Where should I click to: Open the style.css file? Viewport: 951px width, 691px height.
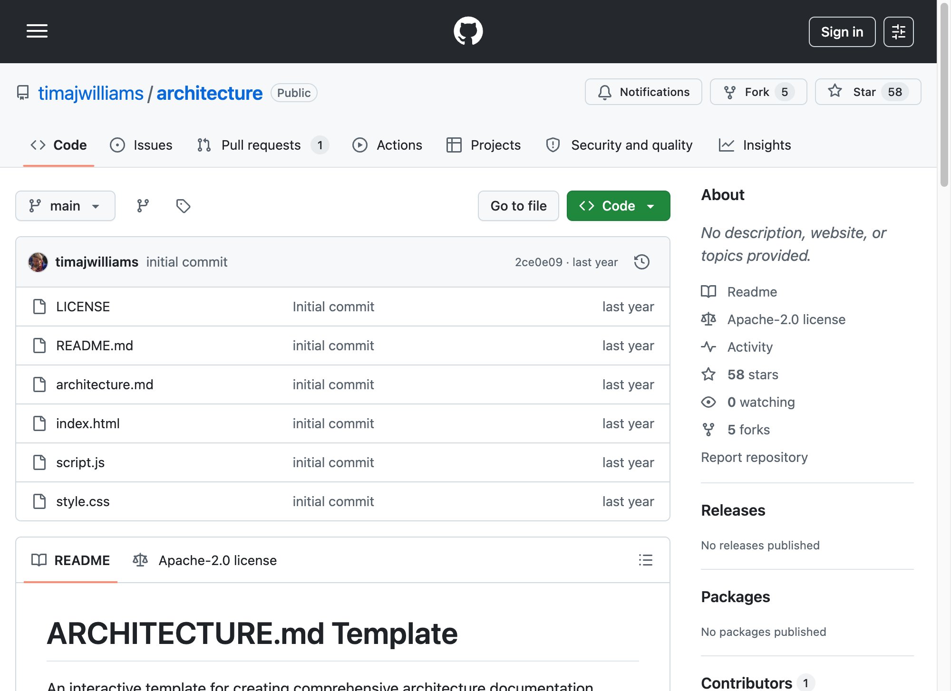(x=83, y=501)
